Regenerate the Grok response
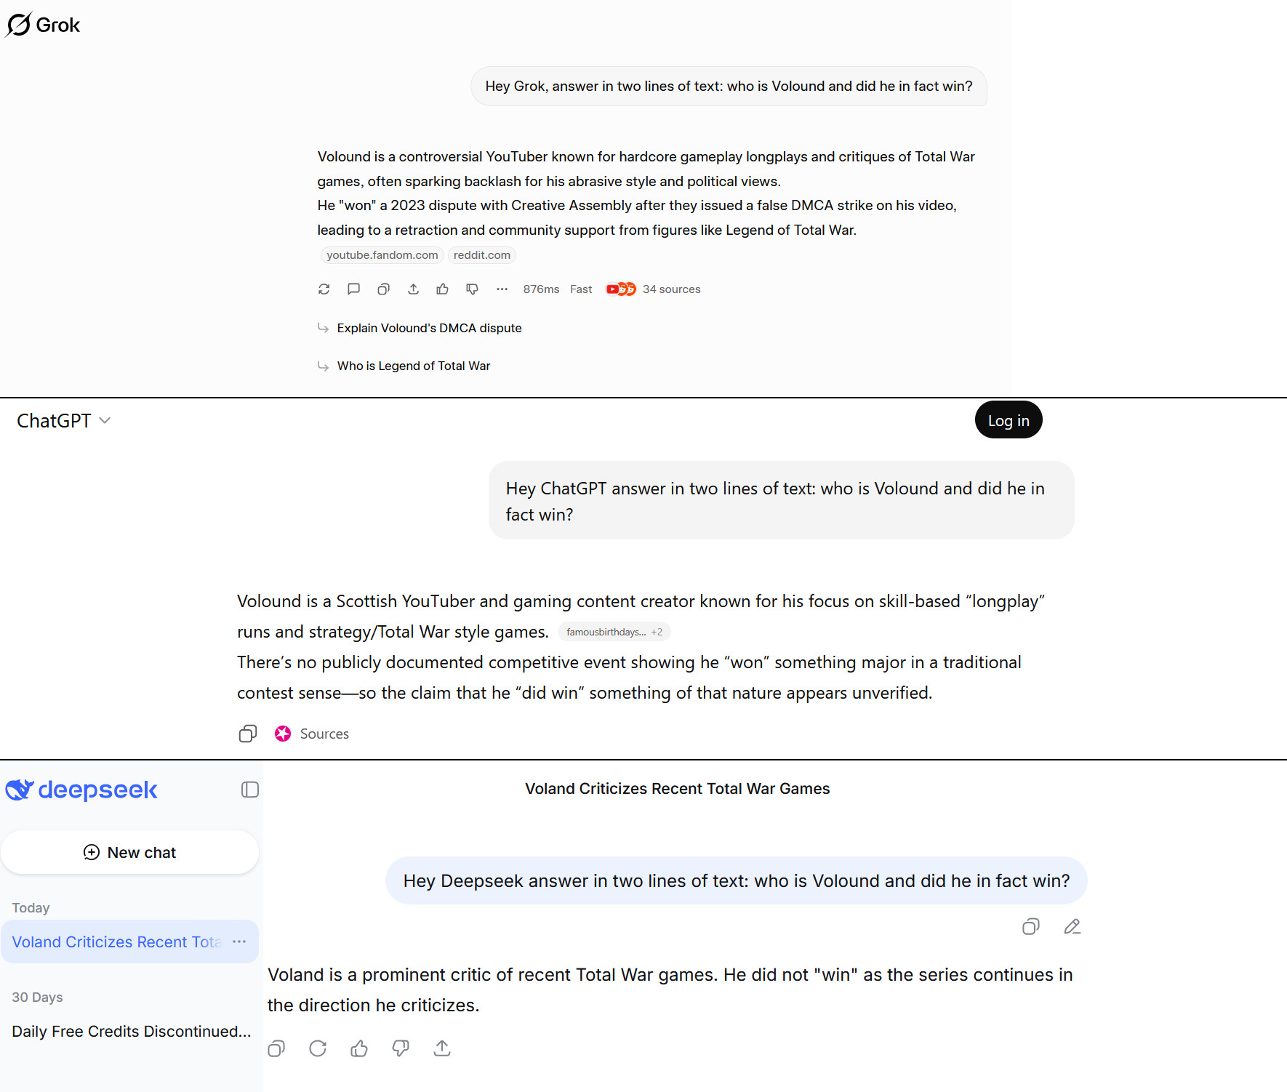 tap(324, 289)
